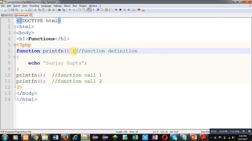This screenshot has height=141, width=252.
Task: Click 'Ln : 6' in the status bar
Action: point(156,132)
